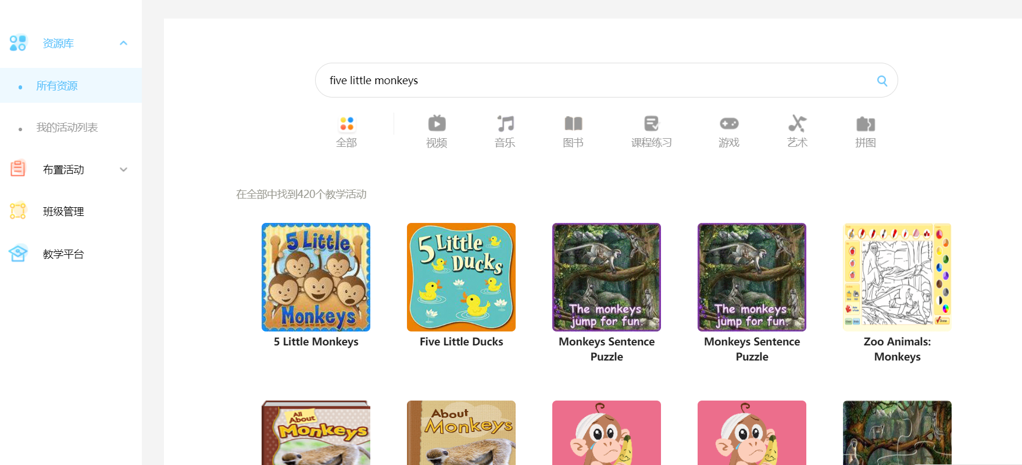Focus the search field containing "five little monkeys"
Screen dimensions: 1022x465
(x=606, y=80)
